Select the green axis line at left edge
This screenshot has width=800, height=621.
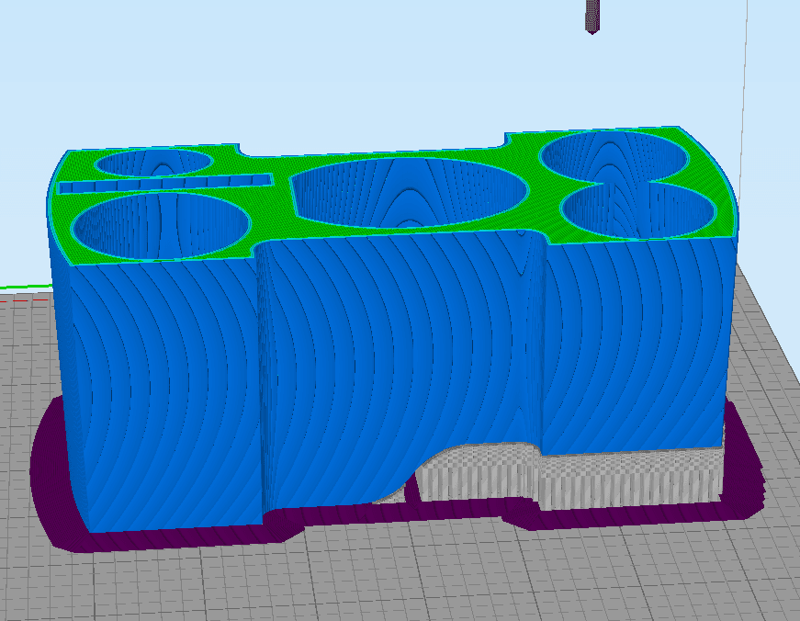tap(26, 288)
